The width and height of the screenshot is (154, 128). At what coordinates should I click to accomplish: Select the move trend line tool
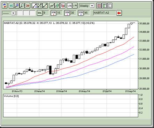pos(40,6)
